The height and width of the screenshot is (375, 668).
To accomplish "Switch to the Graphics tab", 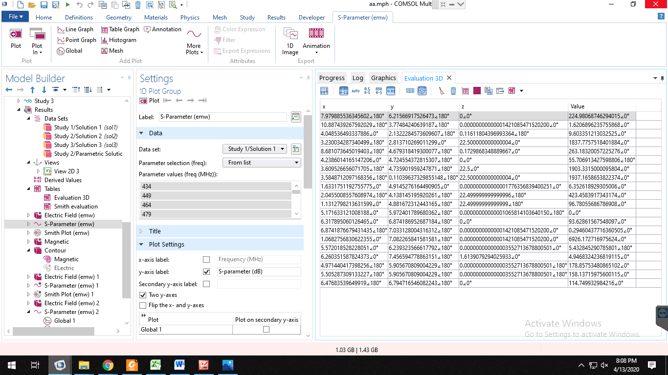I will click(383, 78).
